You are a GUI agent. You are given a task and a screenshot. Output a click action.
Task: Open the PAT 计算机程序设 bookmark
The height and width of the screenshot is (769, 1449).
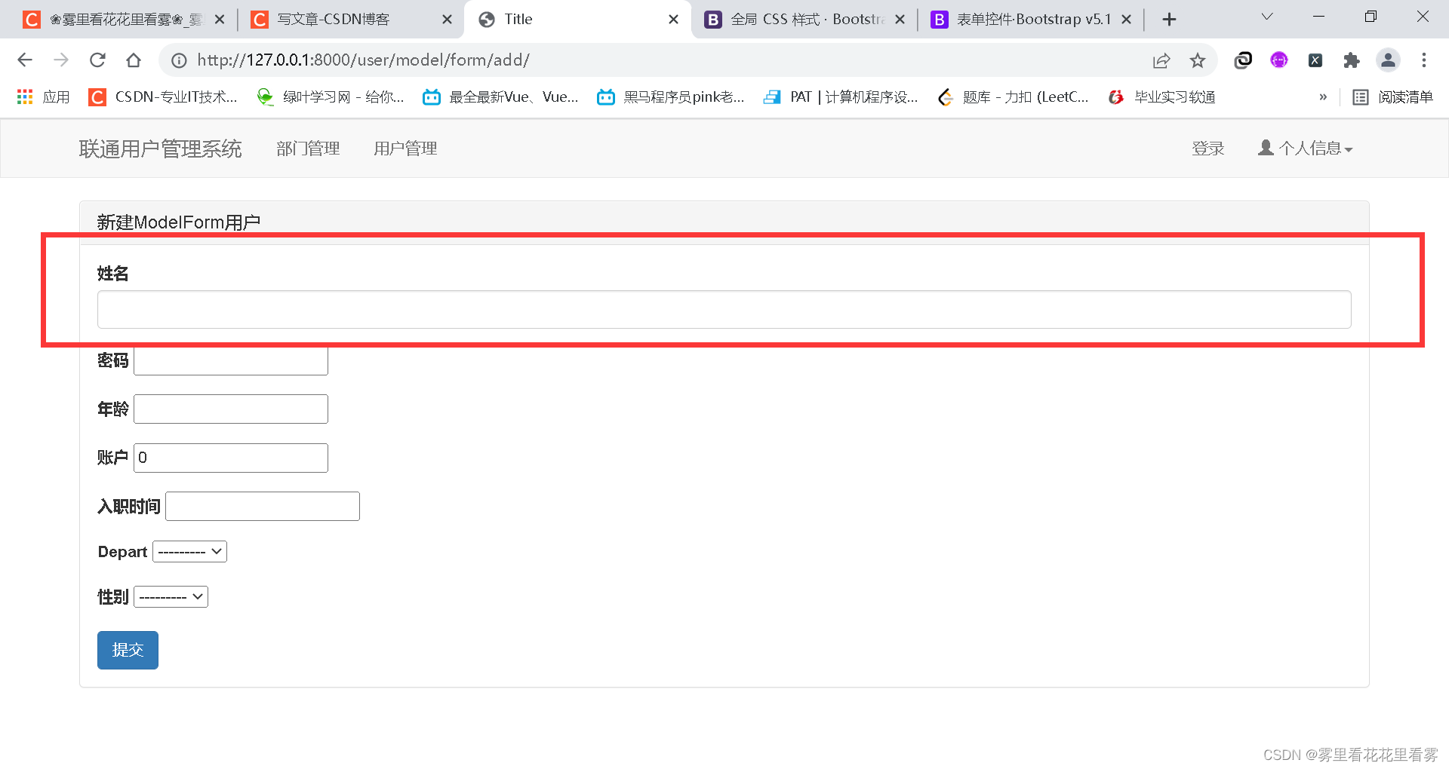[841, 97]
